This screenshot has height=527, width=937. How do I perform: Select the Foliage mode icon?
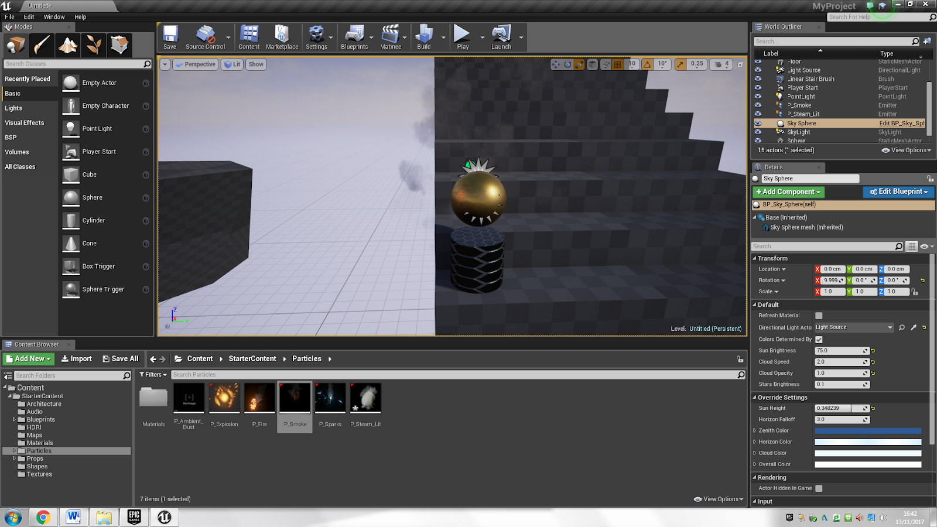tap(94, 45)
